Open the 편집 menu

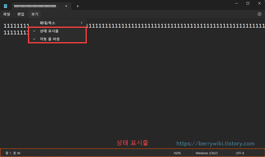(21, 14)
